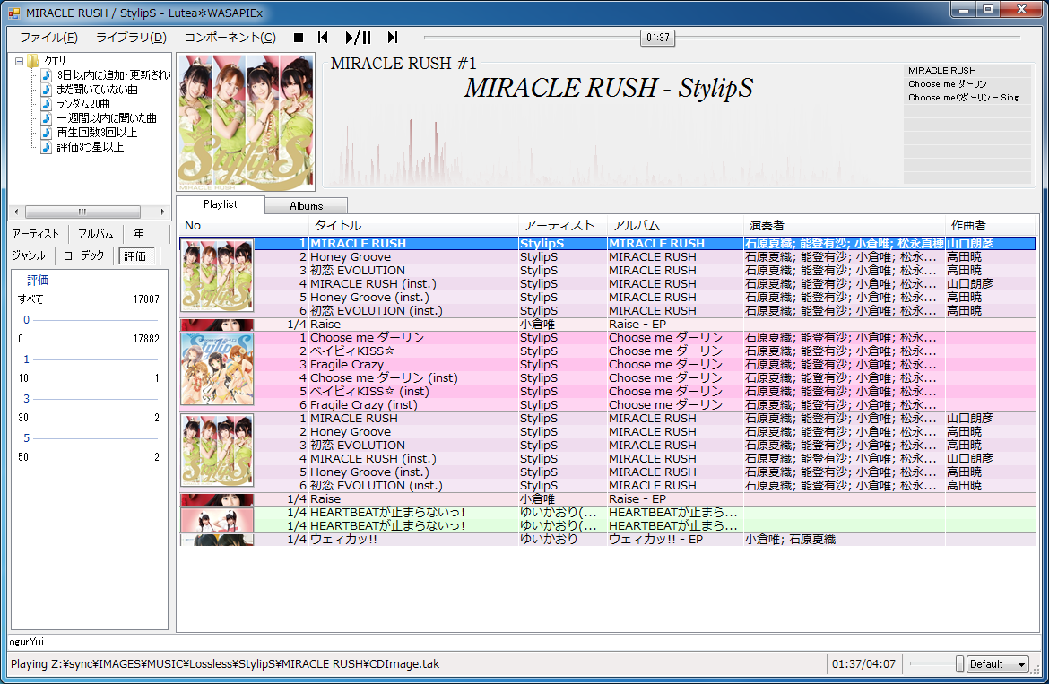Select すべて 17887 in rating filter
This screenshot has width=1049, height=684.
pyautogui.click(x=89, y=299)
